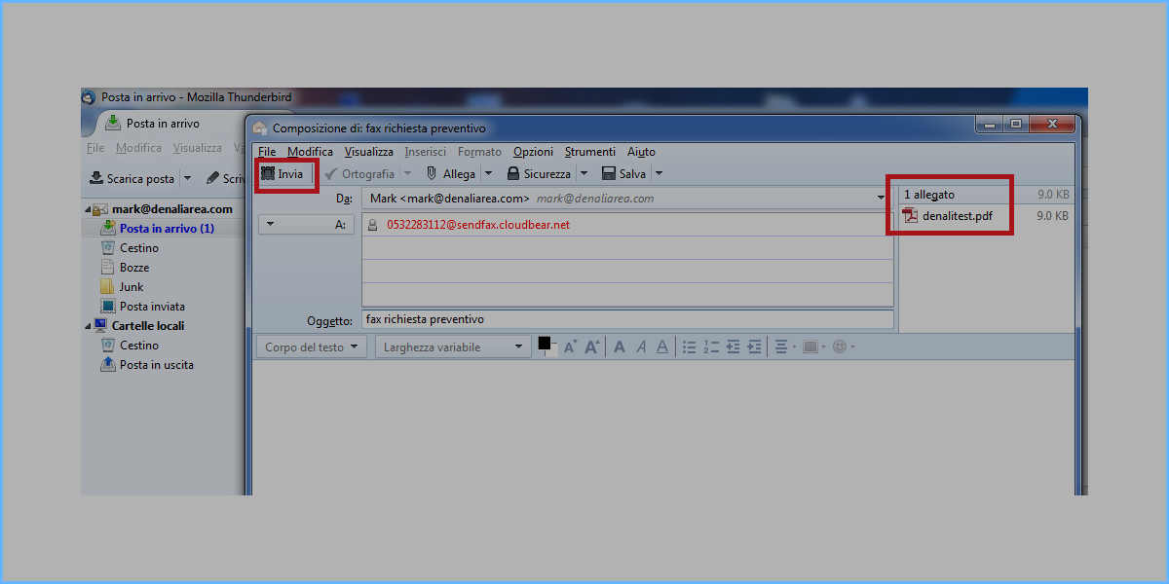Image resolution: width=1169 pixels, height=584 pixels.
Task: Open the Sicurezza security button
Action: pos(539,174)
